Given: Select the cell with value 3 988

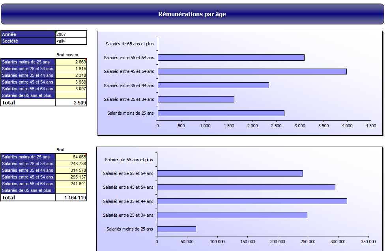Looking at the screenshot, I should click(71, 82).
